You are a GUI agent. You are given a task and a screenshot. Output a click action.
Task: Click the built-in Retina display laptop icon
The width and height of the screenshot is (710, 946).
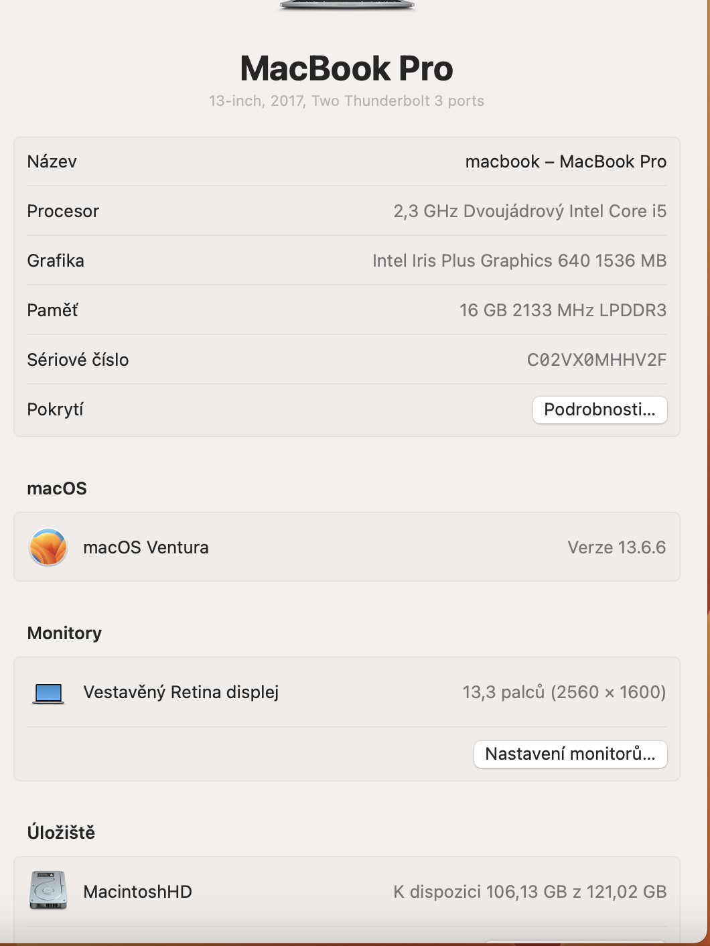pos(48,693)
